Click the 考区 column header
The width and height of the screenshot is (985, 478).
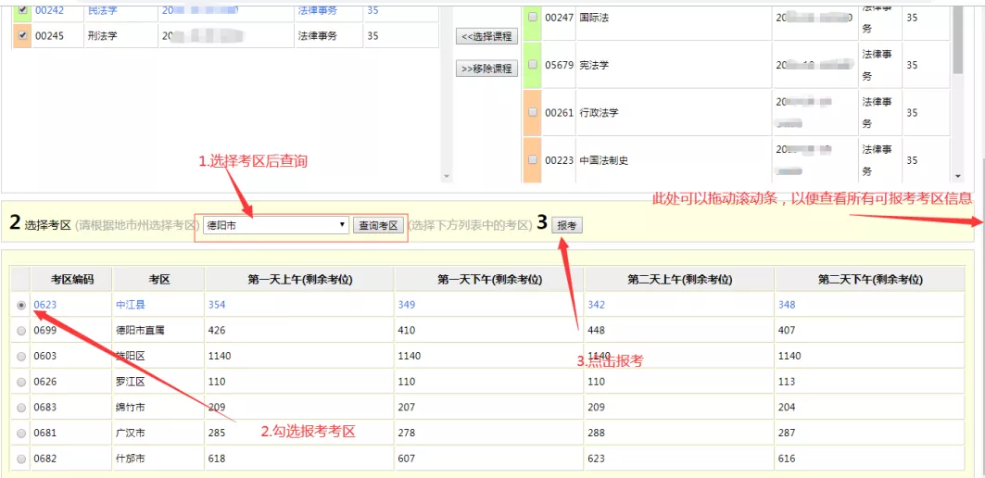(159, 280)
